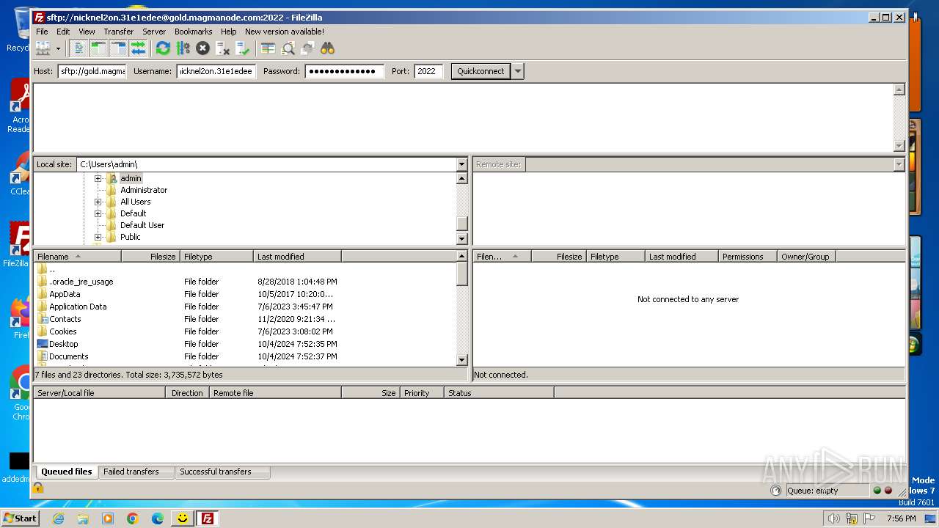Click the Start button on taskbar
This screenshot has height=528, width=939.
[20, 518]
